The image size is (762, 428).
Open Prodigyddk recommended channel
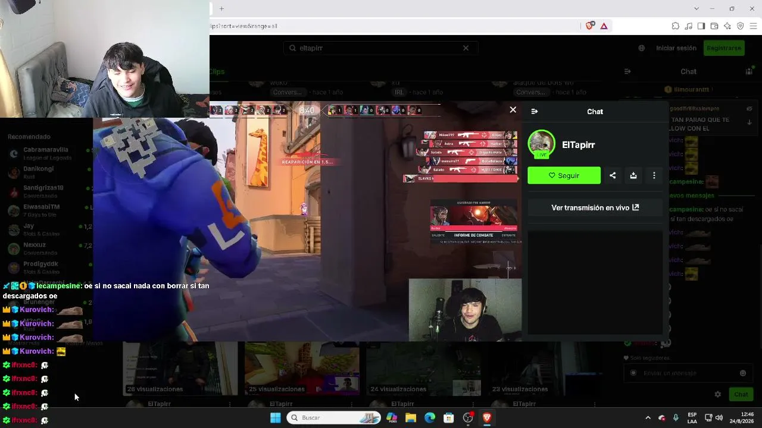pos(46,267)
